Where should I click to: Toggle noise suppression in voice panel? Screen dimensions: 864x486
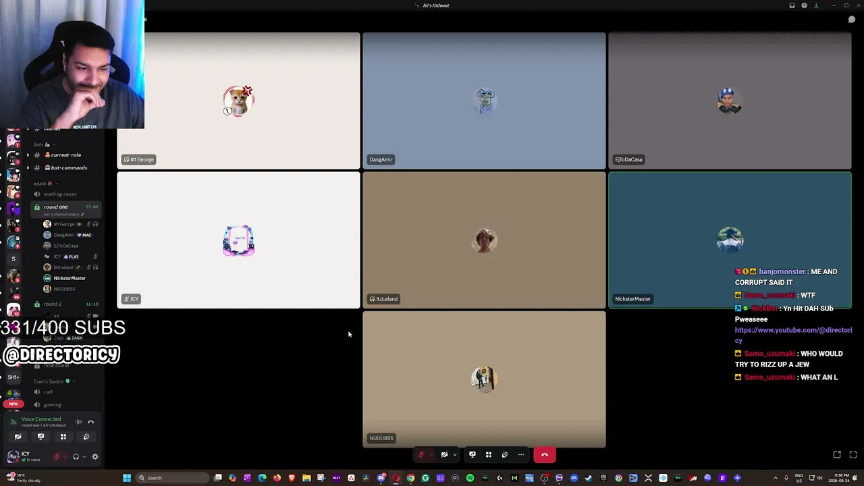(x=78, y=423)
